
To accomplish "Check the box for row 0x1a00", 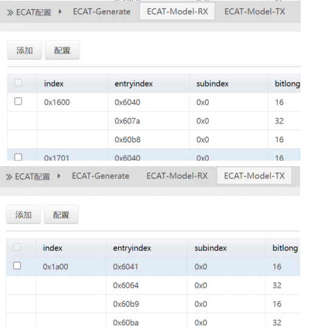I will point(17,266).
